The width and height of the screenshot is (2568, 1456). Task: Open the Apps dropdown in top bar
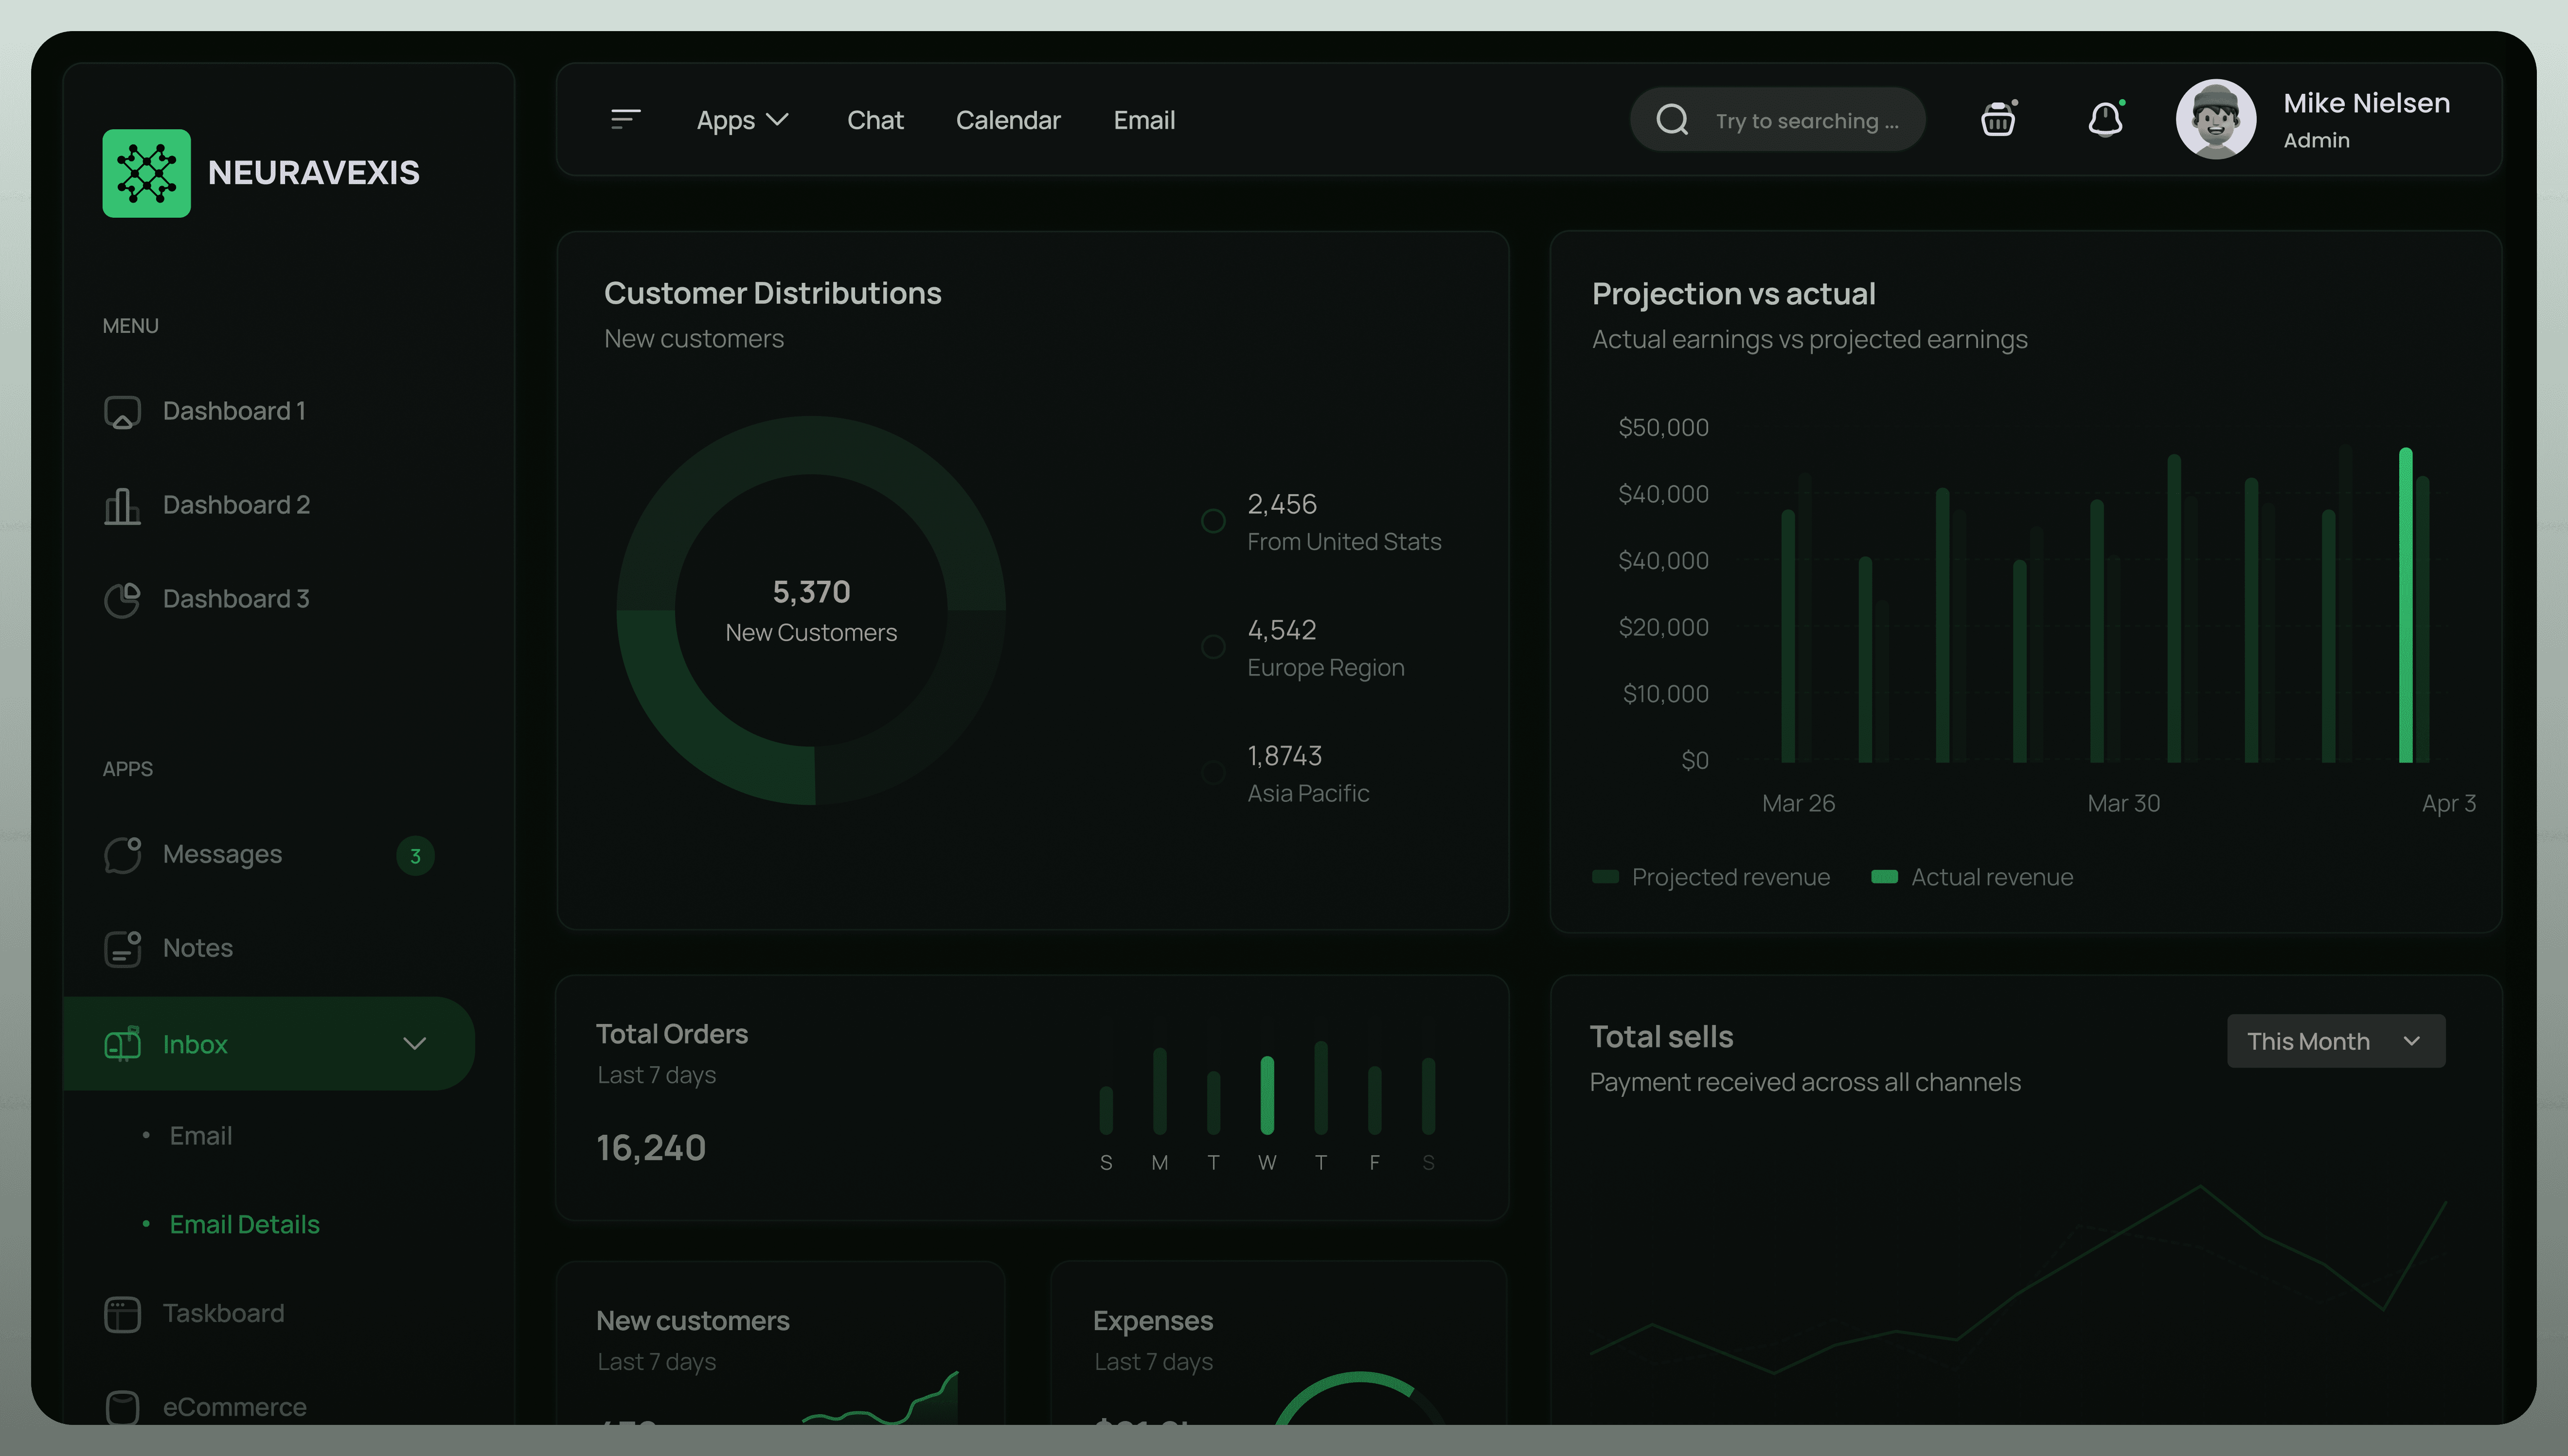click(x=743, y=120)
